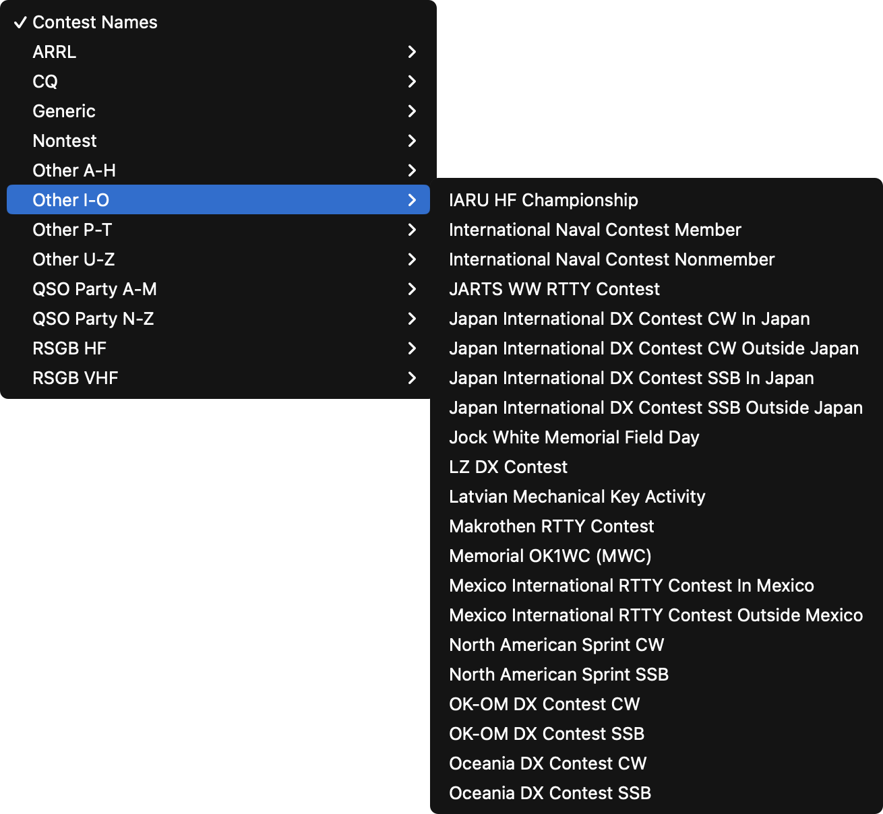This screenshot has height=814, width=883.
Task: Open the ARRL submenu
Action: point(218,52)
